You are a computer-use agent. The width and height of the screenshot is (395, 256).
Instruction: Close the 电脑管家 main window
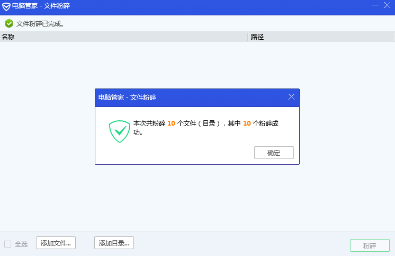[x=387, y=5]
